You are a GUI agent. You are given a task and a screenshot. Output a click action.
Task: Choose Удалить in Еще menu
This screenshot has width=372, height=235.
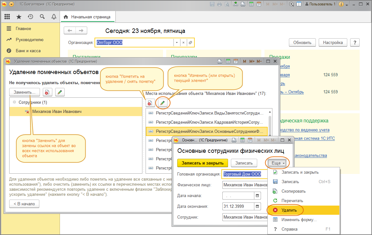pyautogui.click(x=304, y=210)
